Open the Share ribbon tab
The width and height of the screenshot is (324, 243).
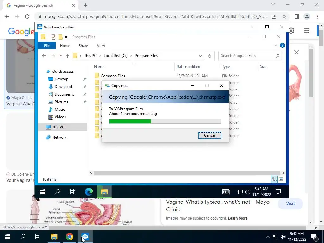[x=83, y=46]
